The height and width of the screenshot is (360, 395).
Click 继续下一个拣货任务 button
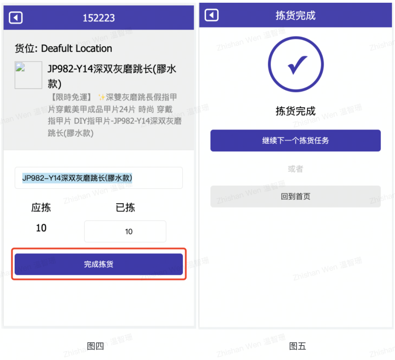point(295,141)
